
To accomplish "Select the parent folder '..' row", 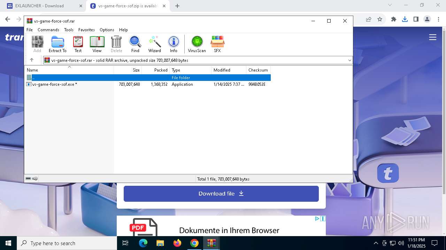I will tap(148, 78).
